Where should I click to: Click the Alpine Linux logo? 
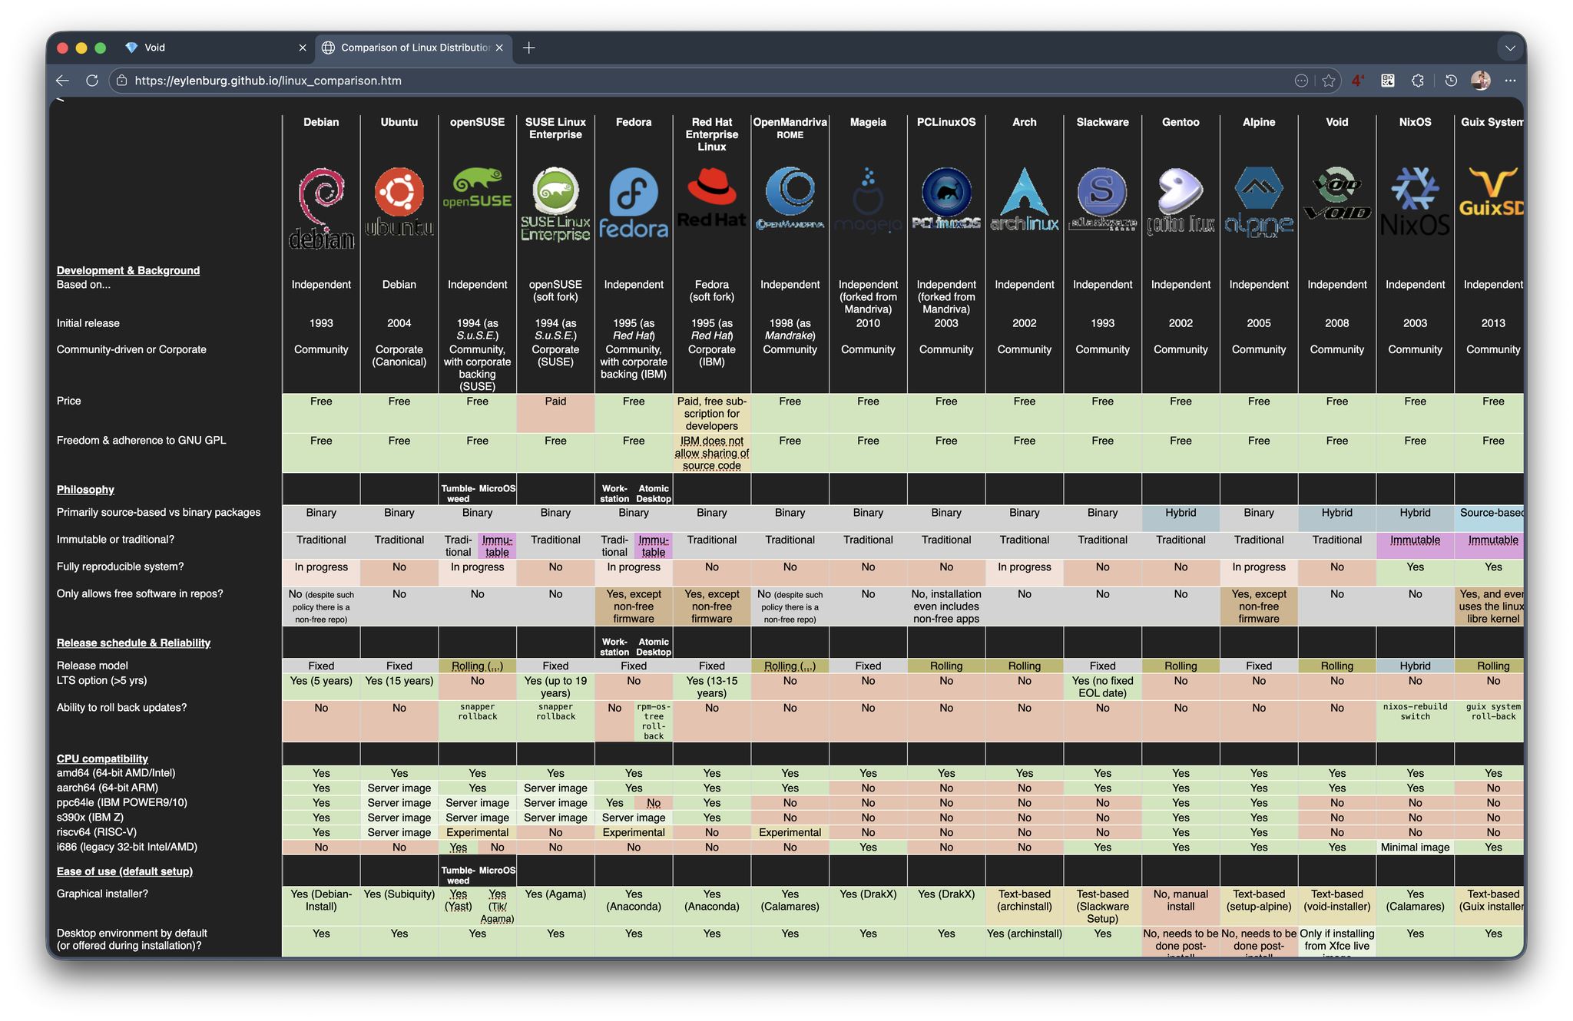(x=1259, y=202)
